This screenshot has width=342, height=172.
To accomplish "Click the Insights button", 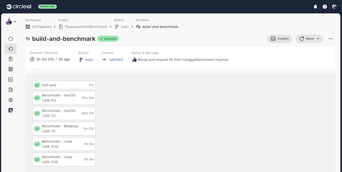I will click(x=280, y=38).
